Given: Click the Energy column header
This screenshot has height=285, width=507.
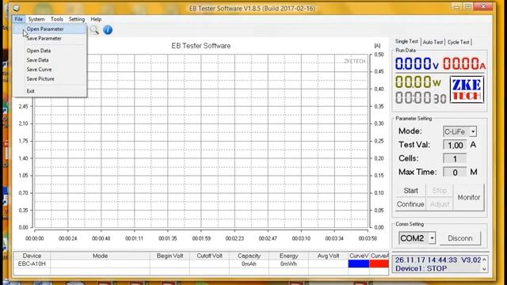Looking at the screenshot, I should click(288, 256).
